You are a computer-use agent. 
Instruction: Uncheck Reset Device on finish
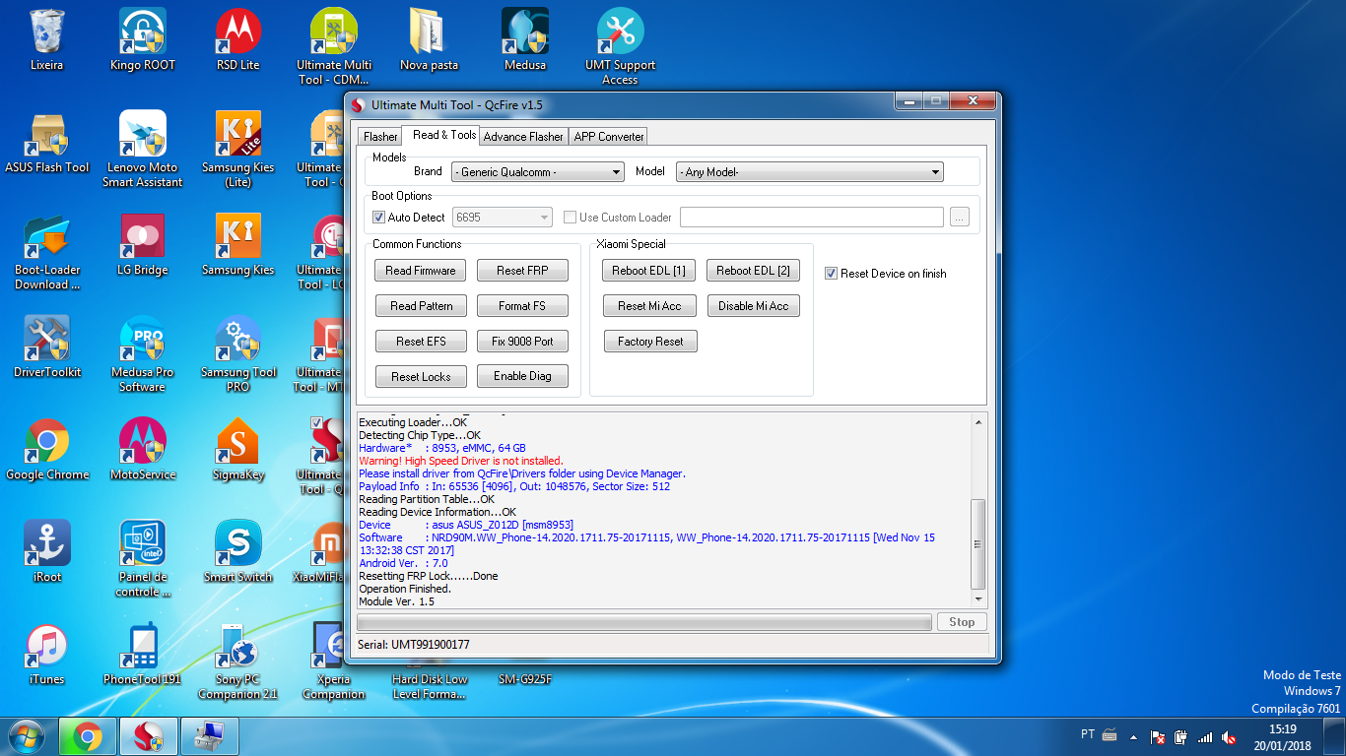click(x=831, y=274)
